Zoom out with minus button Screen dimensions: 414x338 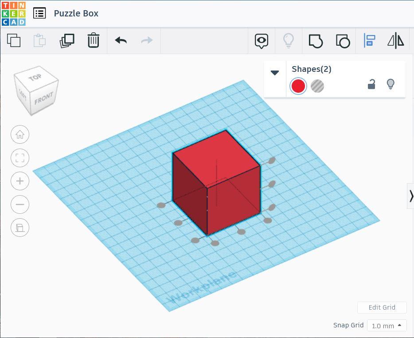coord(20,204)
